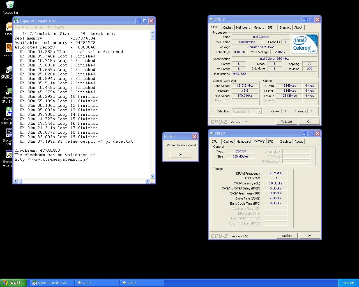Screen dimensions: 359x287
Task: Click the CAS# Latency 3.0 clocks value
Action: pos(275,183)
